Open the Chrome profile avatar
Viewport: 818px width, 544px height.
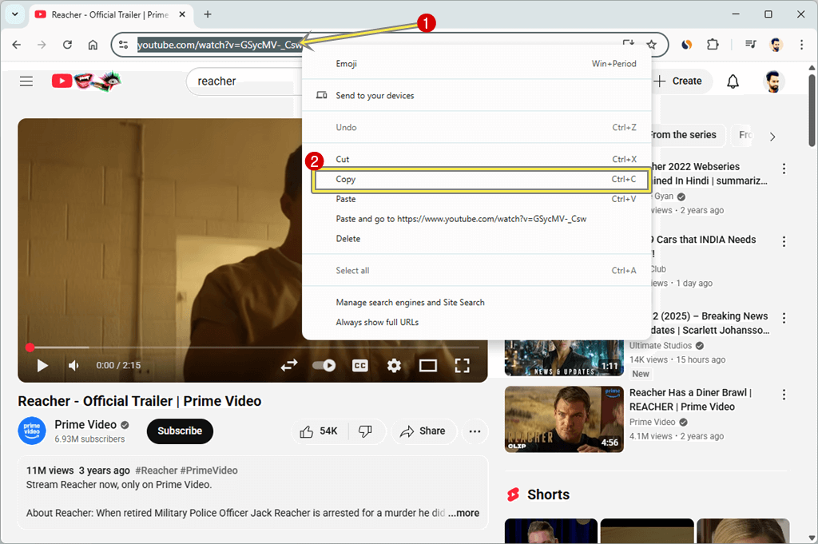[776, 45]
